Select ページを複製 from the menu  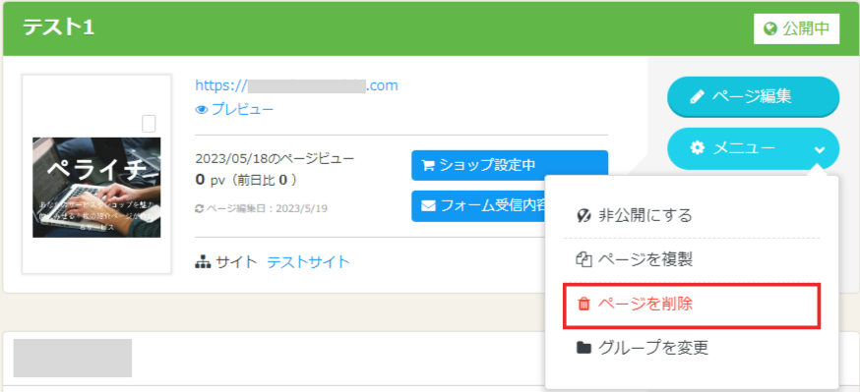[692, 259]
